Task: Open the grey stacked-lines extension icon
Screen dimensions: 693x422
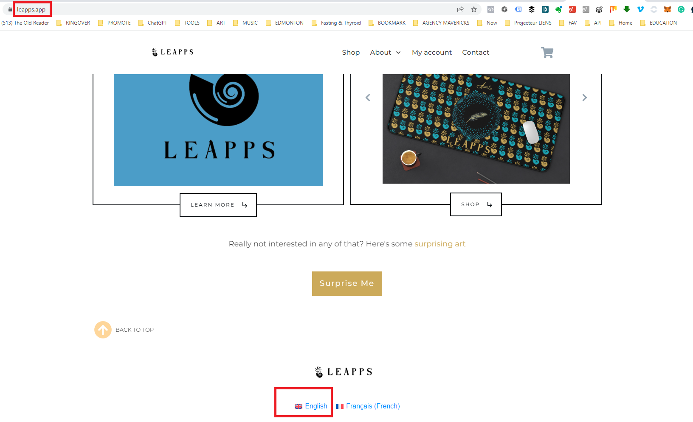Action: (586, 9)
